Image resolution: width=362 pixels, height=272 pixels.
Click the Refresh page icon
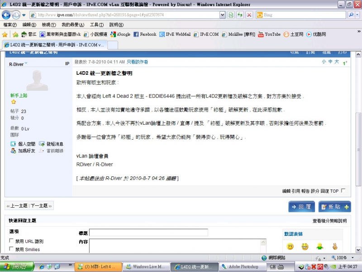(240, 15)
